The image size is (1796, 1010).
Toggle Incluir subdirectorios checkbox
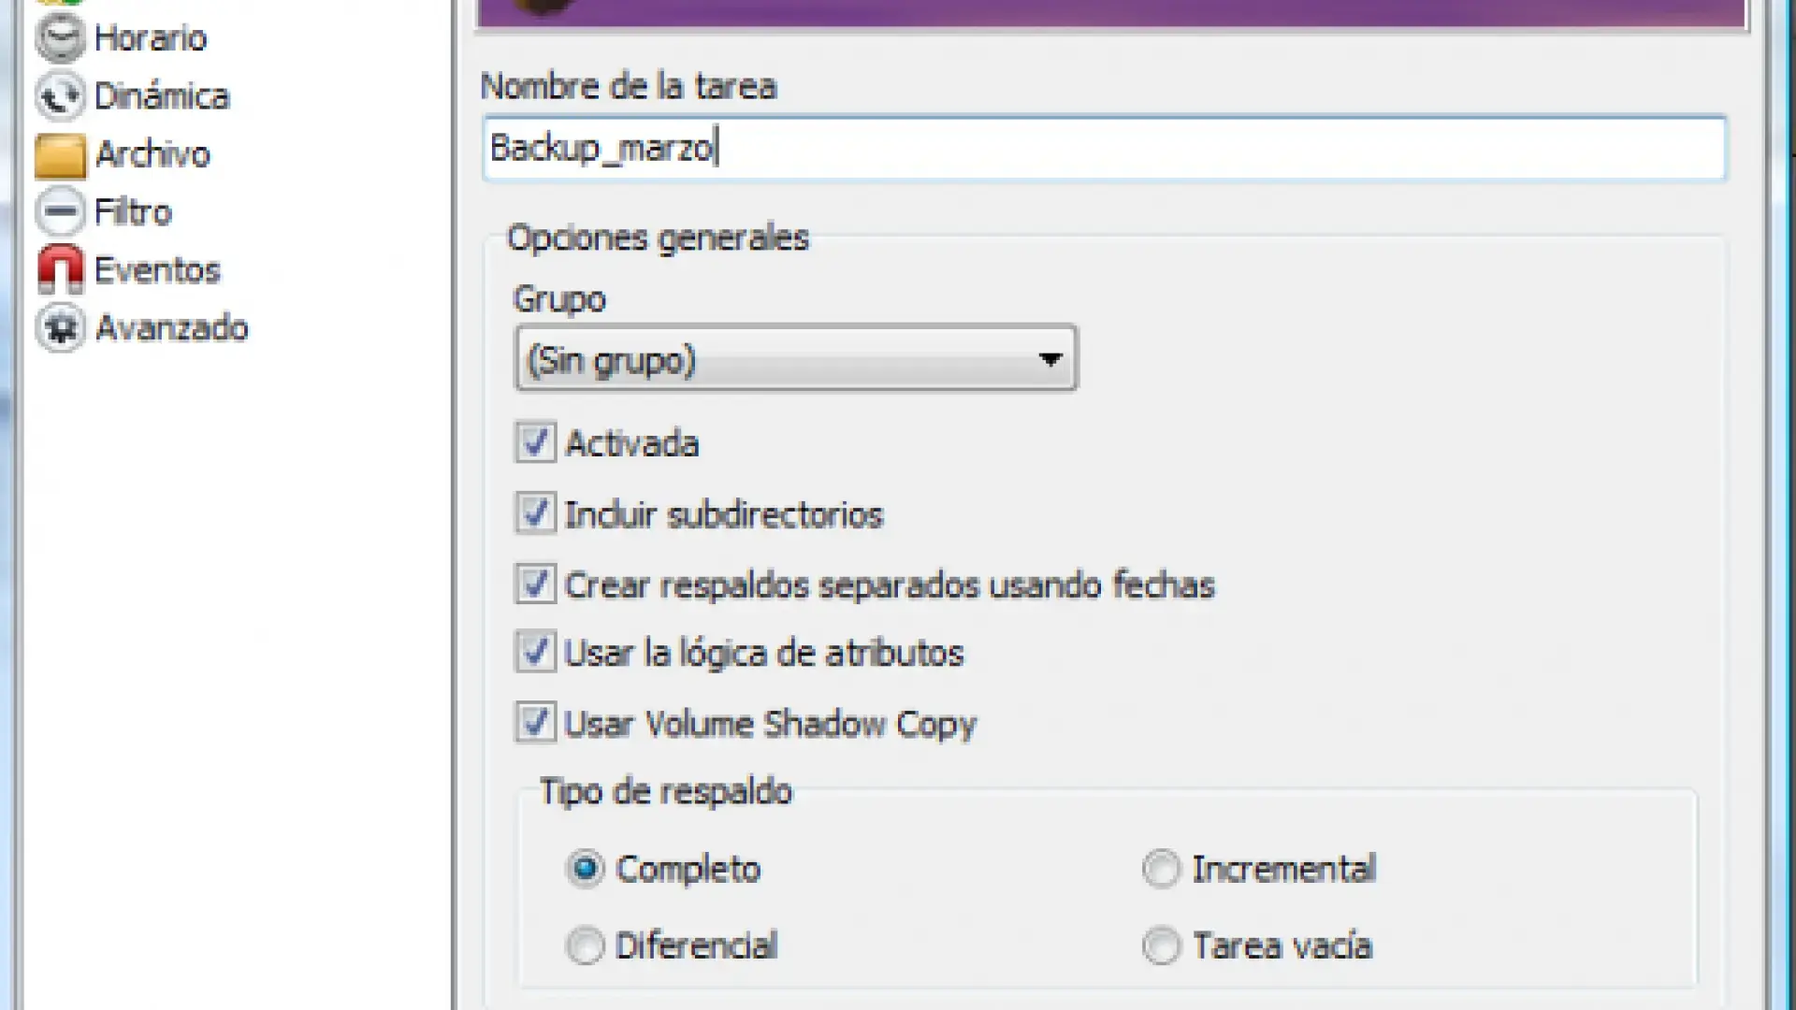pos(535,513)
